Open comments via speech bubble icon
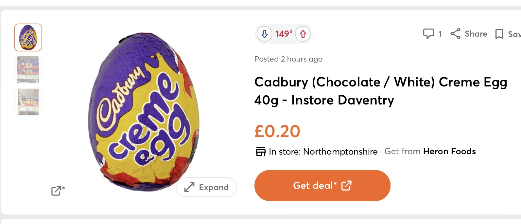Viewport: 521px width, 224px height. coord(428,33)
